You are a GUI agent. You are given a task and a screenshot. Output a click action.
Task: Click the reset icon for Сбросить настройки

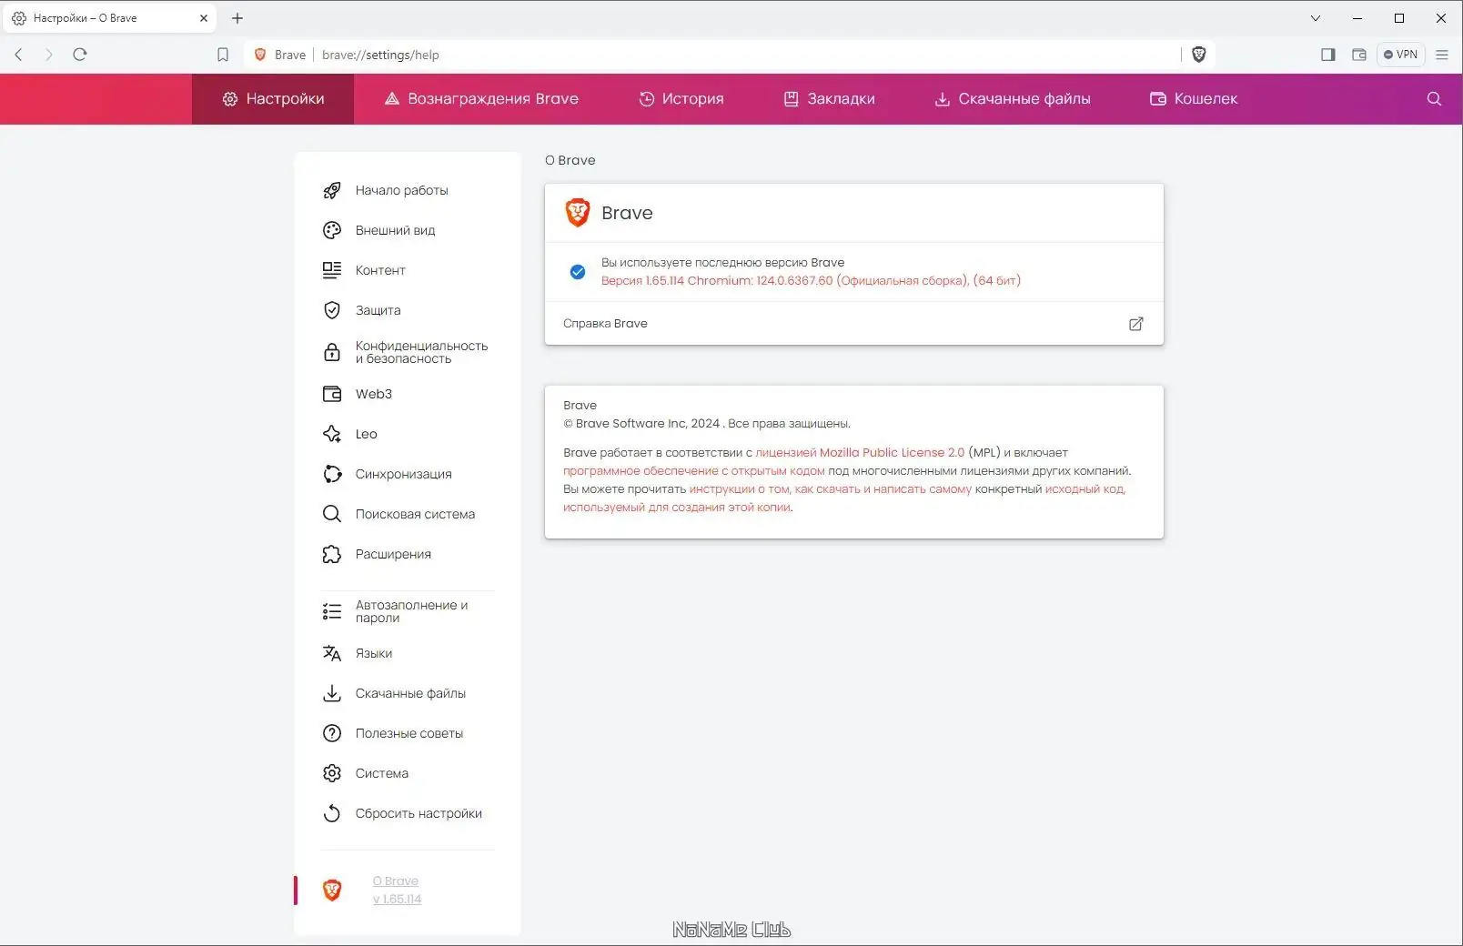coord(332,813)
